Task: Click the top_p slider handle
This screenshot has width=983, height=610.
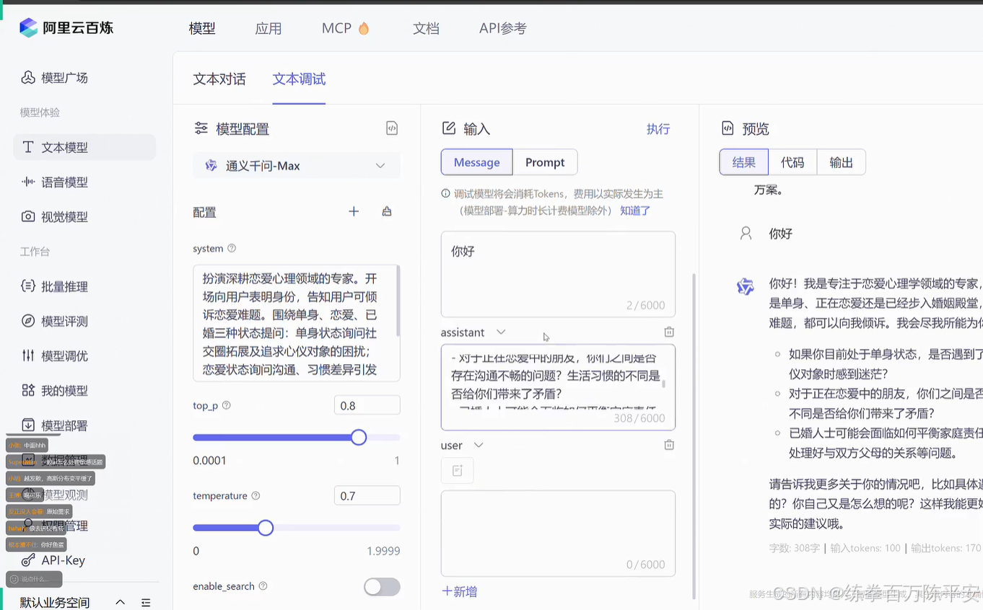Action: pyautogui.click(x=359, y=438)
